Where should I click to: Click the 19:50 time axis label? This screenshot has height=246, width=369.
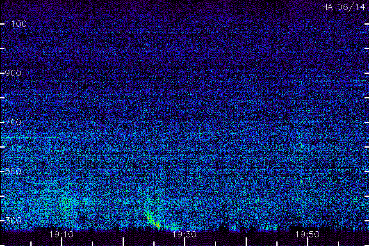pyautogui.click(x=307, y=235)
